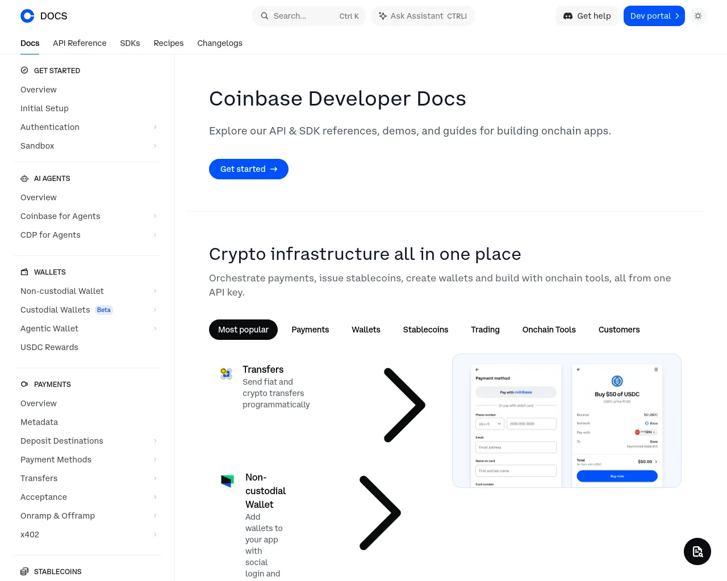This screenshot has height=581, width=727.
Task: Open the floating document search button
Action: point(697,551)
